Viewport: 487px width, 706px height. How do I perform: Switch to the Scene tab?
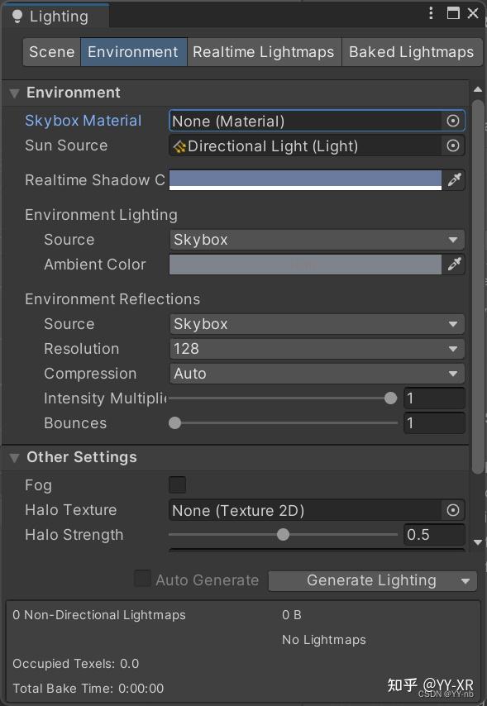click(x=51, y=51)
